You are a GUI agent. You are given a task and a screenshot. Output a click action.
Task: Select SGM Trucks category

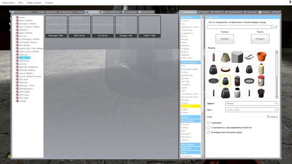point(24,61)
